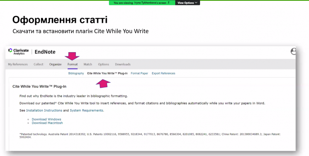Open the Export References link
Screen dimensions: 309x156
point(163,73)
